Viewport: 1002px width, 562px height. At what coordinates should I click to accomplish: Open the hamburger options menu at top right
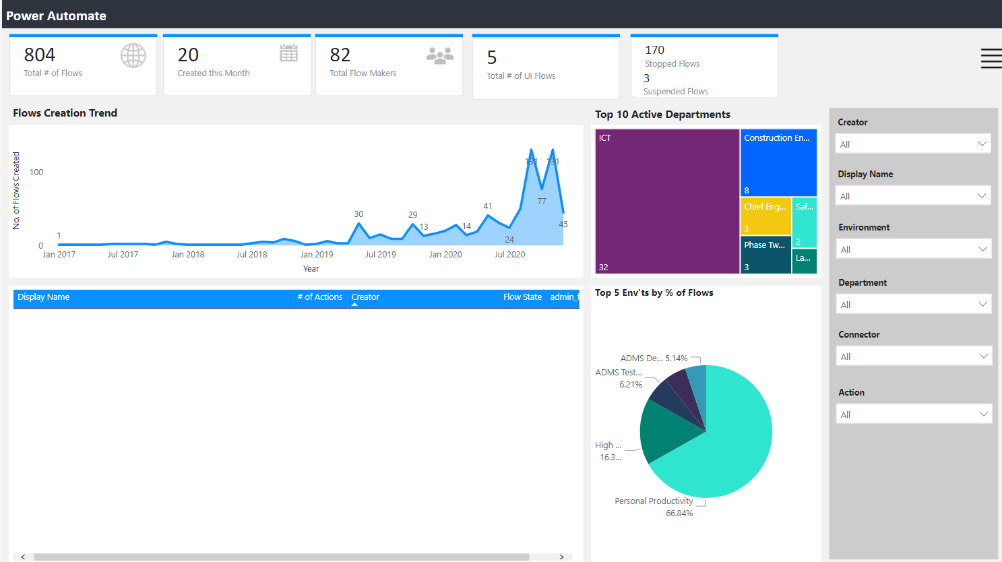point(991,59)
